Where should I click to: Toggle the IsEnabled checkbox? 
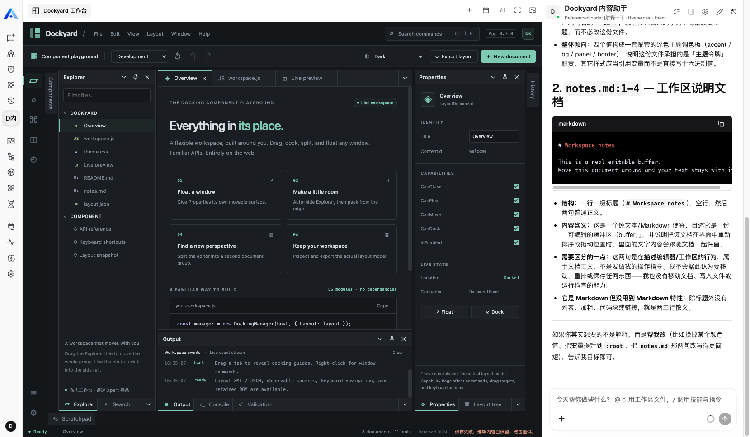(516, 242)
